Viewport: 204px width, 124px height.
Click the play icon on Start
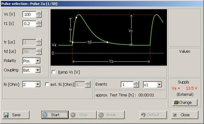point(45,115)
